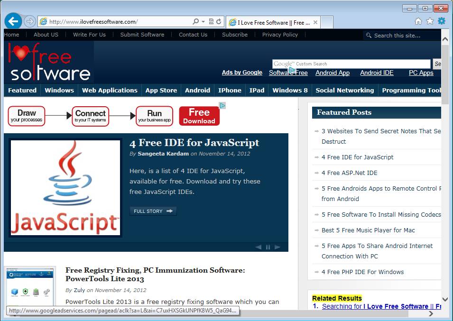Go to previous slide in slider

(259, 247)
